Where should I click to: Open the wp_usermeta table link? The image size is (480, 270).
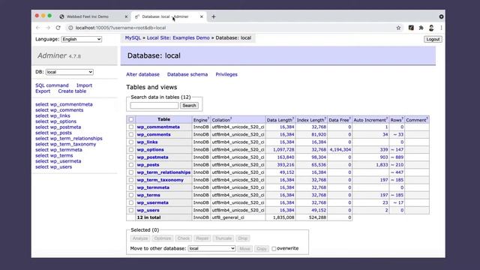152,202
